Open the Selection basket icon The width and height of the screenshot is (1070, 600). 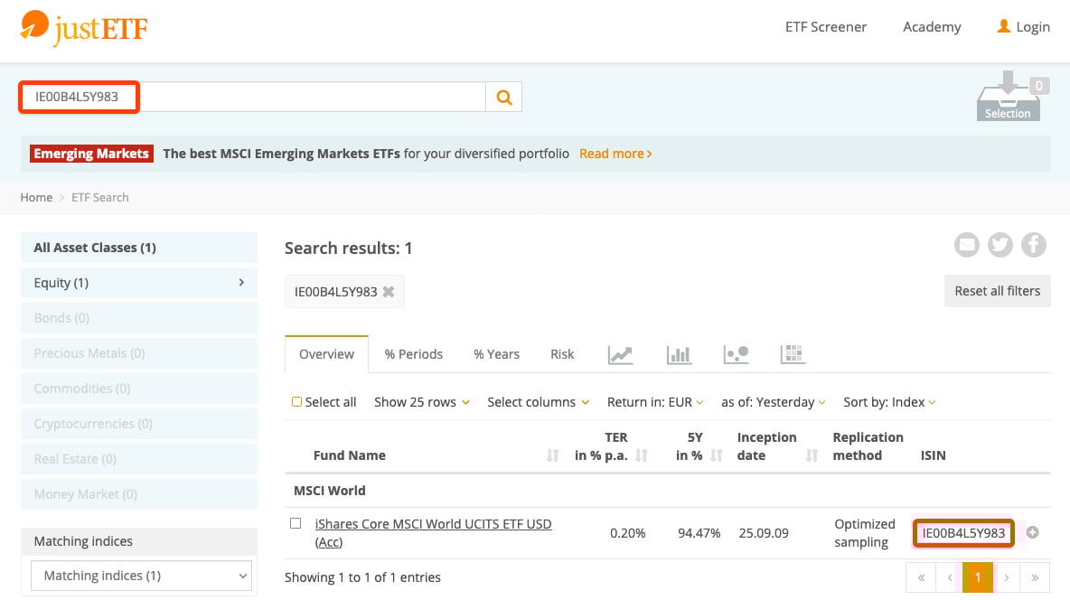tap(1008, 98)
